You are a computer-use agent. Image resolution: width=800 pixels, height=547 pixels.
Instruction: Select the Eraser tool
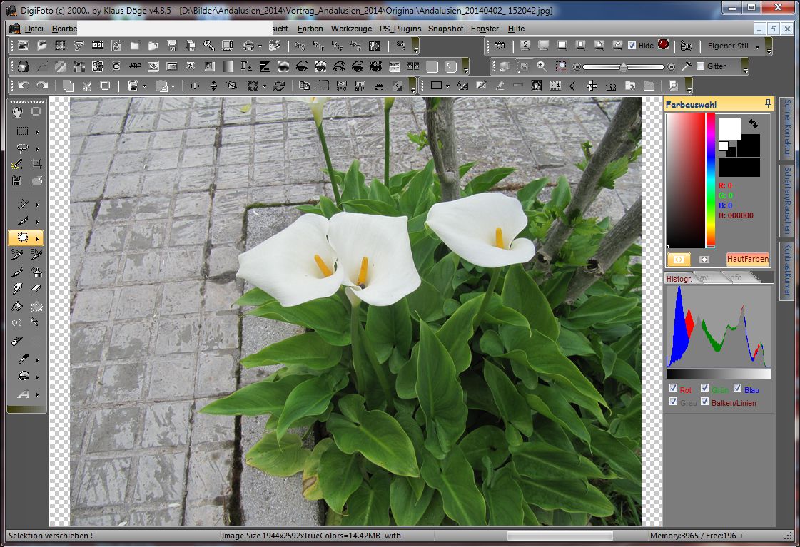[36, 289]
